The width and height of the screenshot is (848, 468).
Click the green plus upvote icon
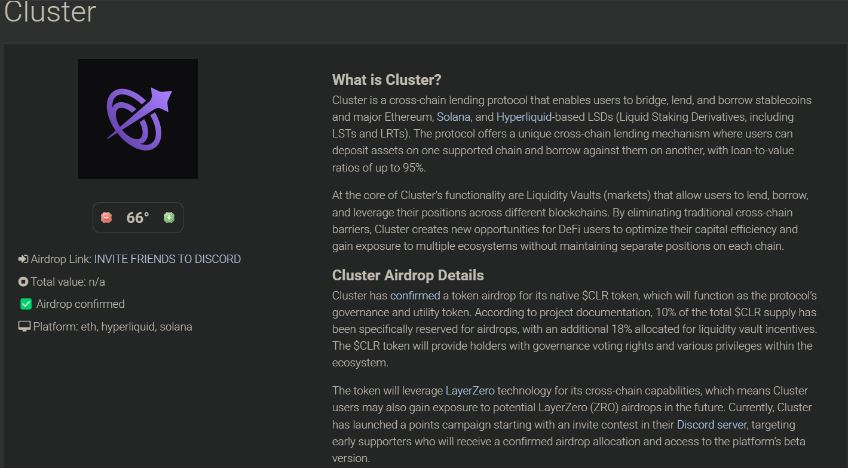[x=169, y=218]
